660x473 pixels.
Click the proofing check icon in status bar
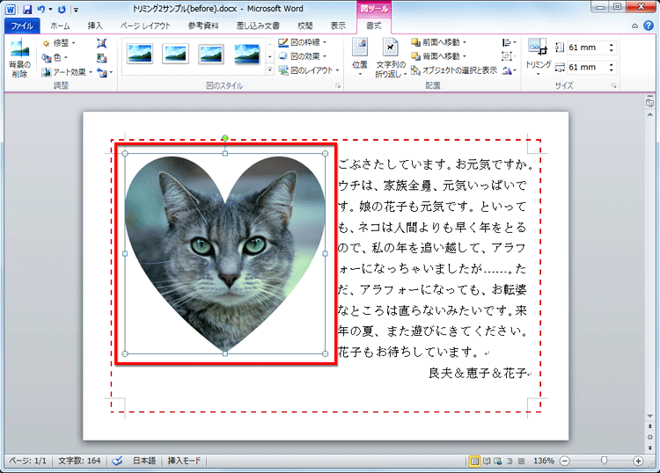click(117, 461)
